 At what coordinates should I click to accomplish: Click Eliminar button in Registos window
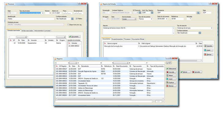coord(171,86)
